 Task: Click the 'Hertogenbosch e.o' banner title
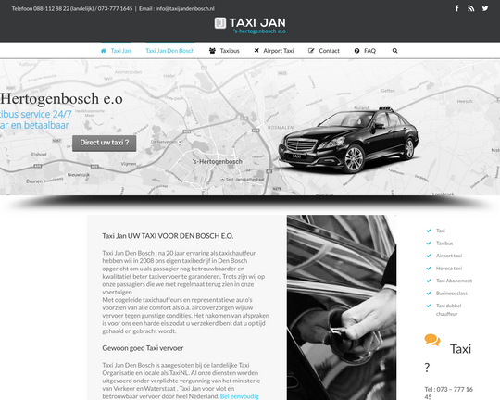click(x=61, y=98)
